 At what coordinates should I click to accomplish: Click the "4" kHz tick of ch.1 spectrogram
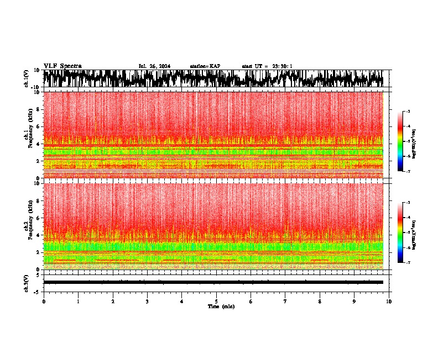pos(39,144)
